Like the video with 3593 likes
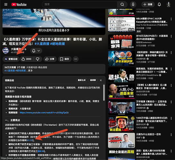The width and height of the screenshot is (175, 160). (27, 59)
